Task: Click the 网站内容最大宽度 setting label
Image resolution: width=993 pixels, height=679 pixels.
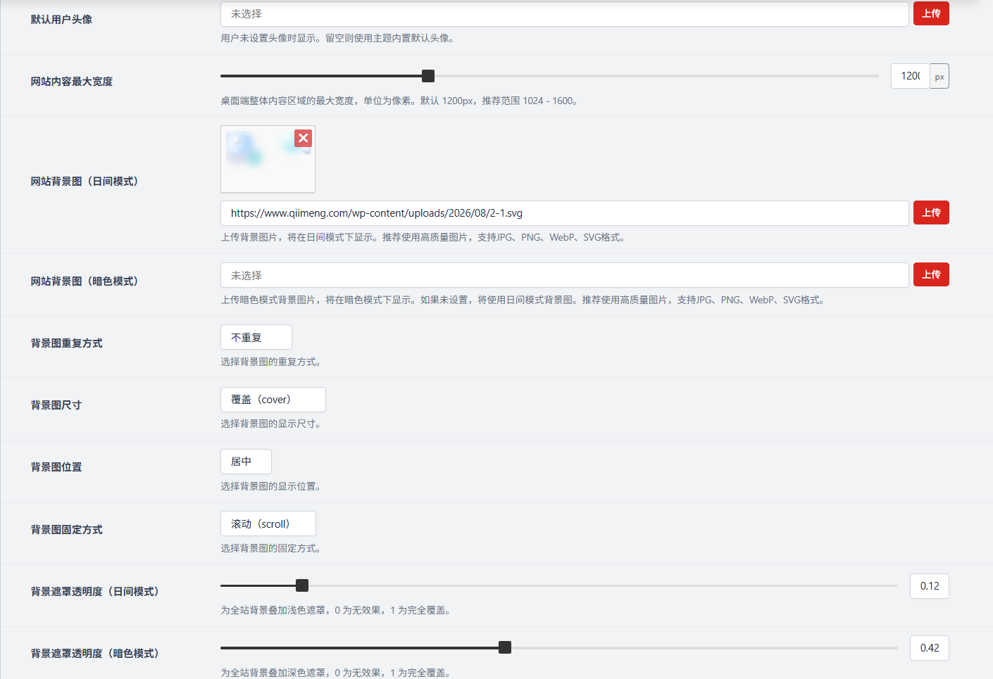Action: pos(71,81)
